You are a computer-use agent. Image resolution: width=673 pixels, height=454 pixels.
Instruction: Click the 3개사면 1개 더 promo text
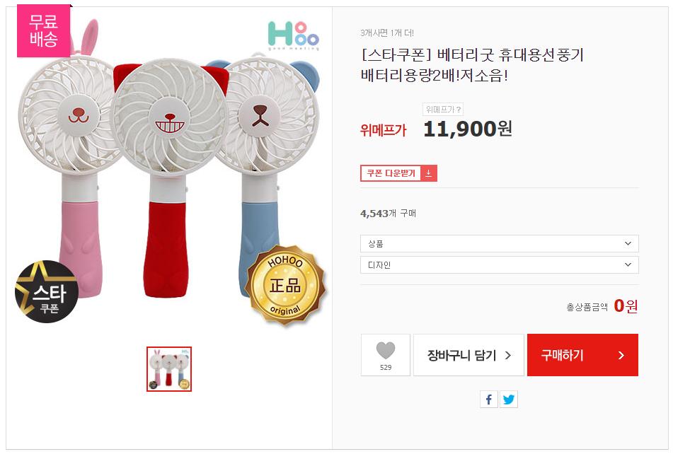387,33
